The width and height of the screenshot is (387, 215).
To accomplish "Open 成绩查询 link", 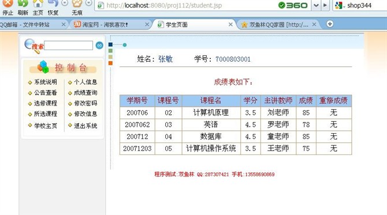I will (85, 93).
